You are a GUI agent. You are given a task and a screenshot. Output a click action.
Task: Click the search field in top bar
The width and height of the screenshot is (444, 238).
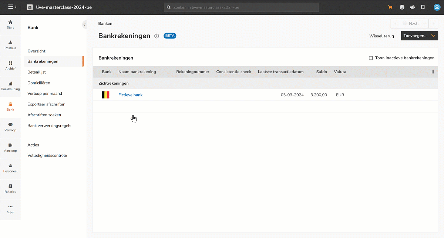241,7
